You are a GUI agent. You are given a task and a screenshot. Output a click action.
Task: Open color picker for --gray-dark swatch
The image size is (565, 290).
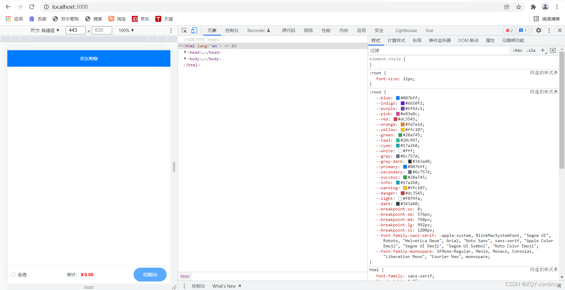tap(410, 162)
